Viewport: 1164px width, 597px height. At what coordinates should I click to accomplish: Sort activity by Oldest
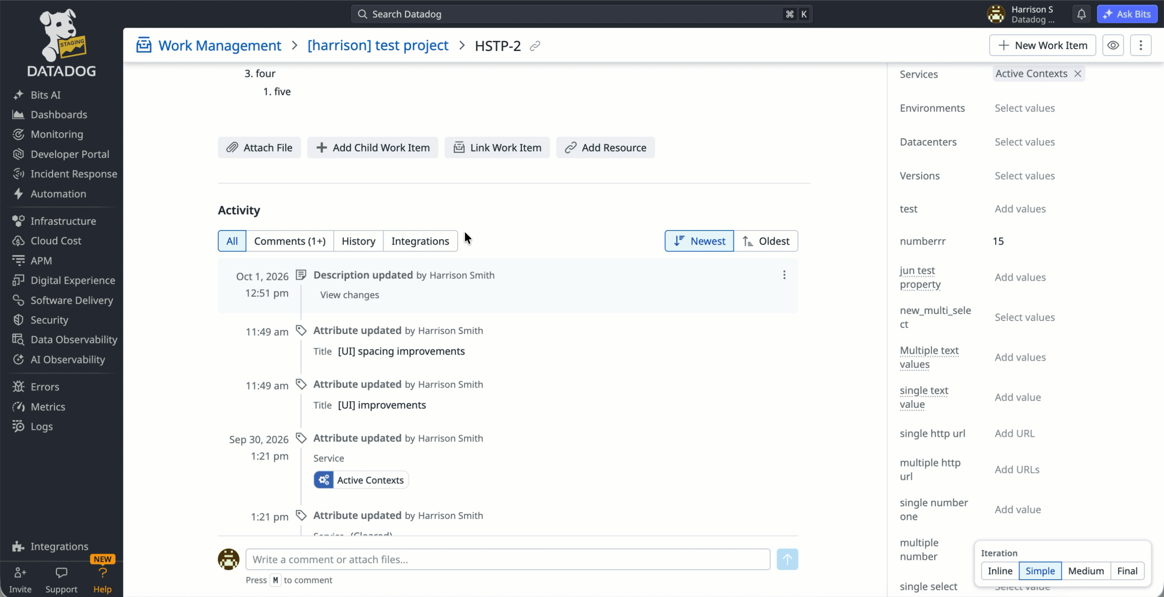click(x=766, y=241)
